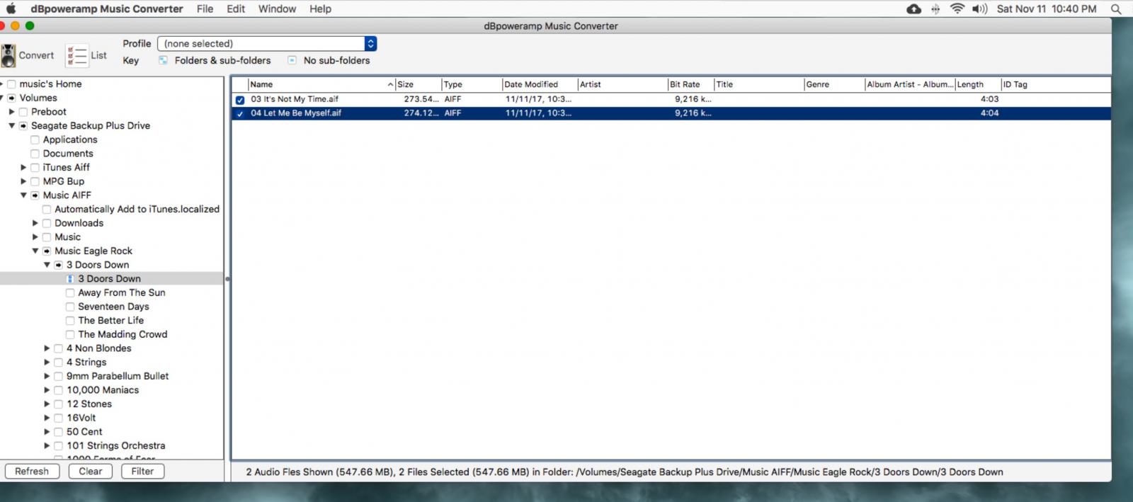
Task: Click the volume speaker menu bar icon
Action: coord(979,9)
